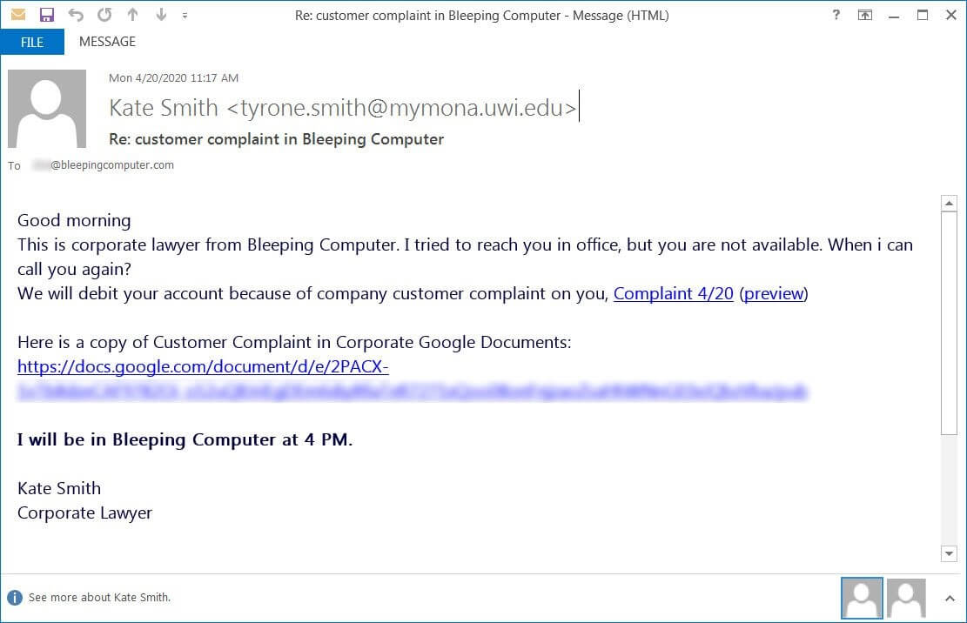
Task: Click the Corporate Lawyer signature line
Action: point(84,512)
